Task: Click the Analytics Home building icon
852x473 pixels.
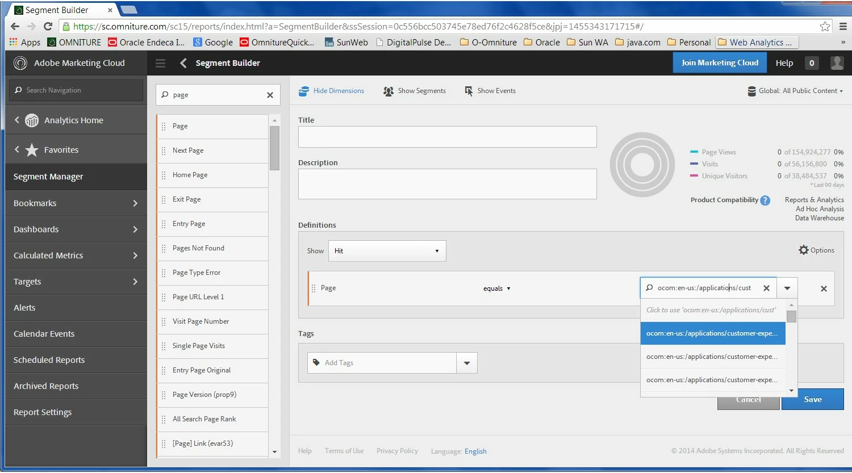Action: coord(32,120)
